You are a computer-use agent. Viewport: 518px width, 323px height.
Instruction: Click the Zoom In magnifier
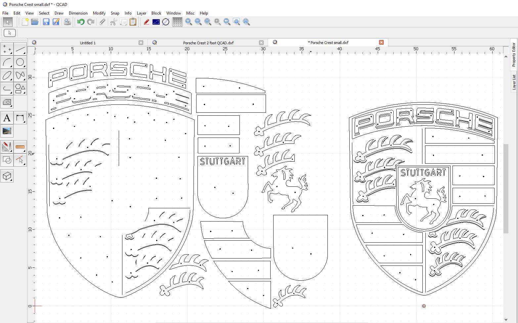coord(189,22)
